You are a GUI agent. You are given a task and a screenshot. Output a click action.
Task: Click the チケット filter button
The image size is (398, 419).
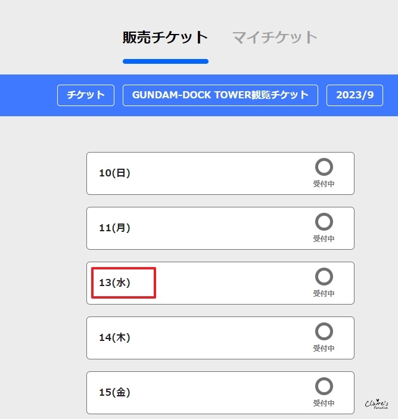86,95
